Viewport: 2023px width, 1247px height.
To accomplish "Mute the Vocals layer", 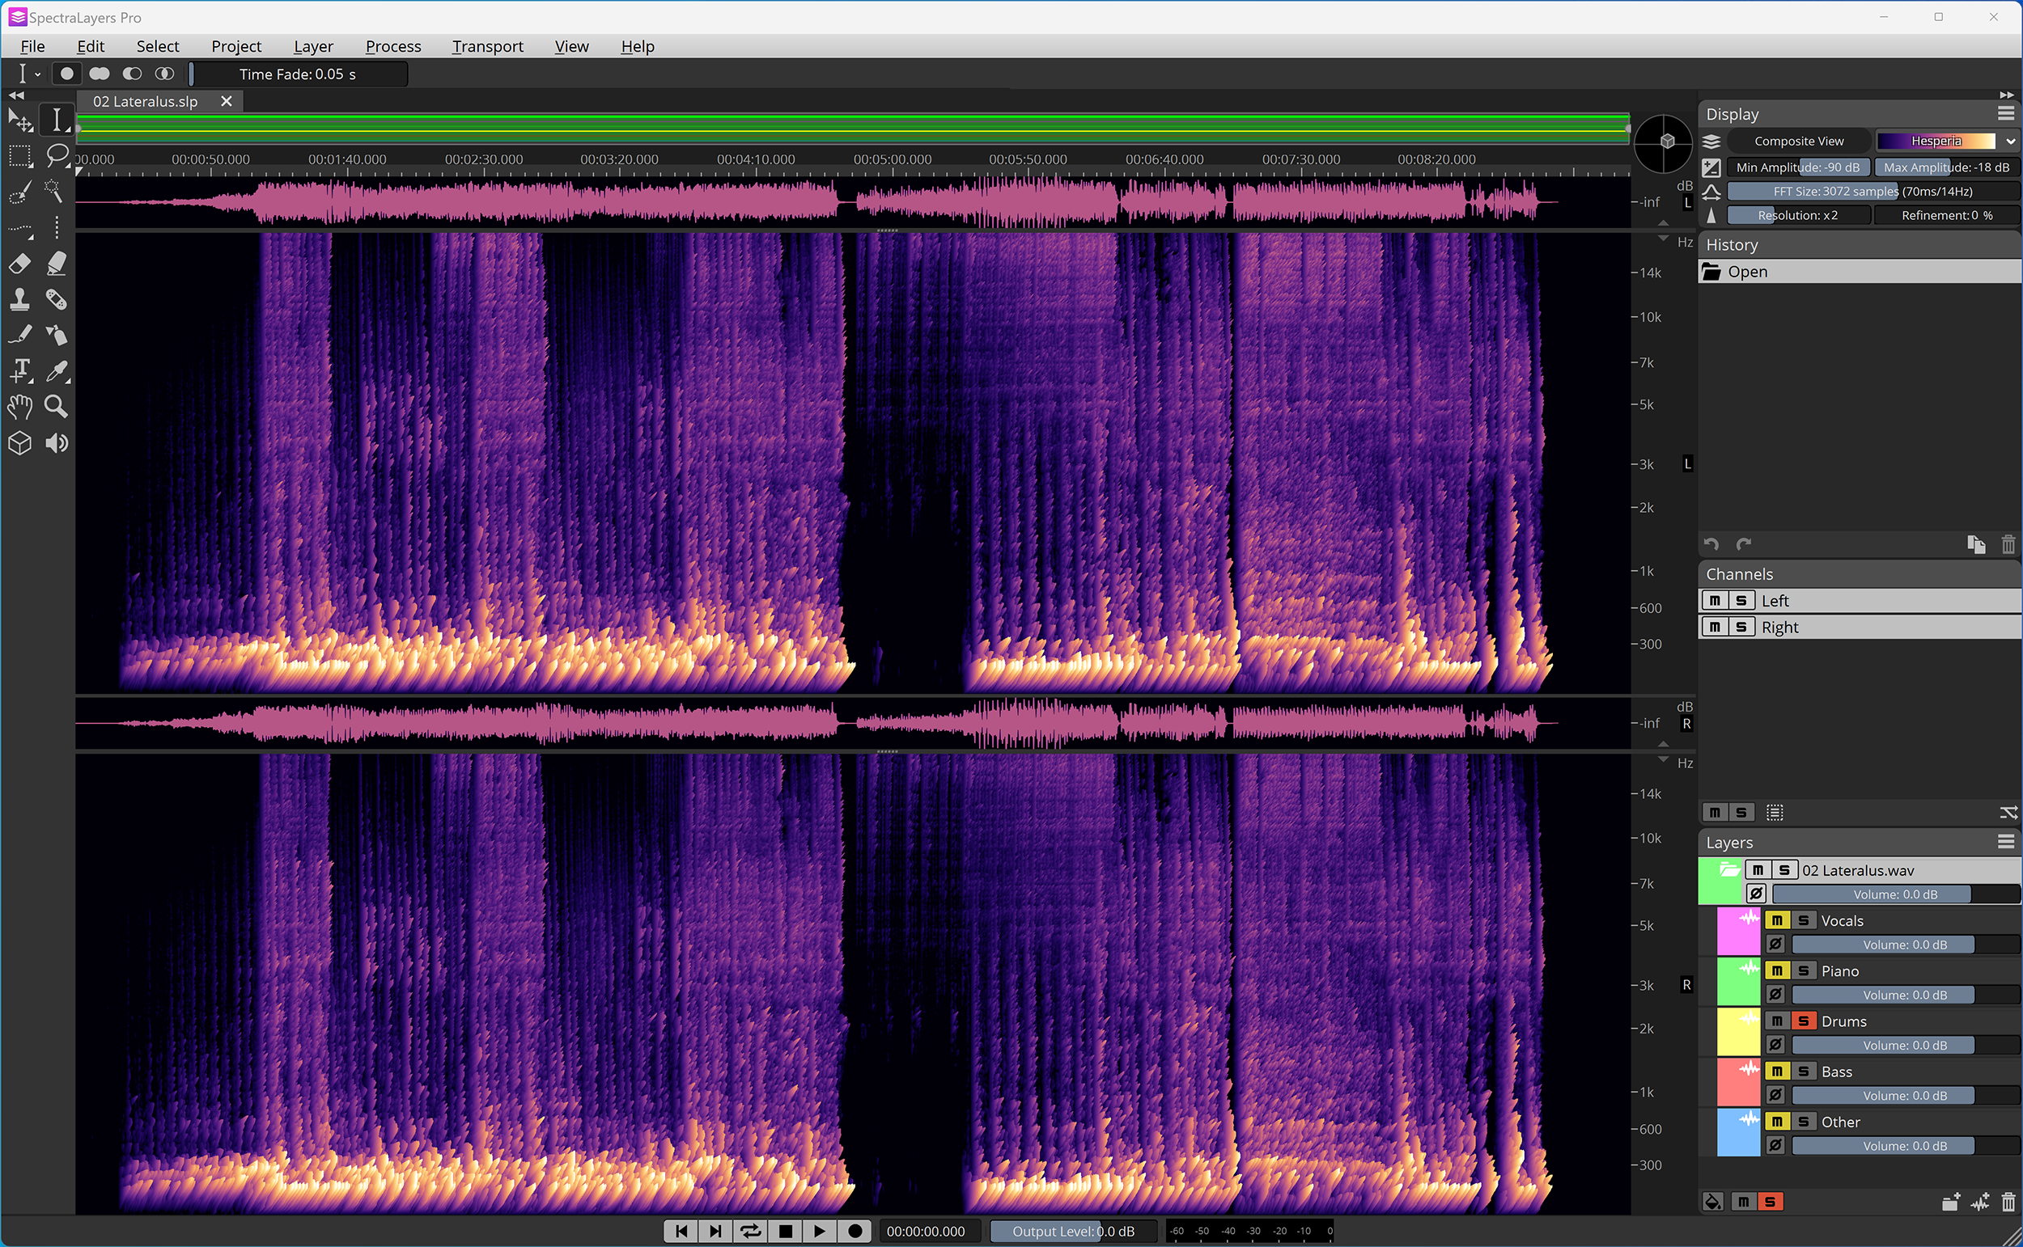I will 1777,920.
